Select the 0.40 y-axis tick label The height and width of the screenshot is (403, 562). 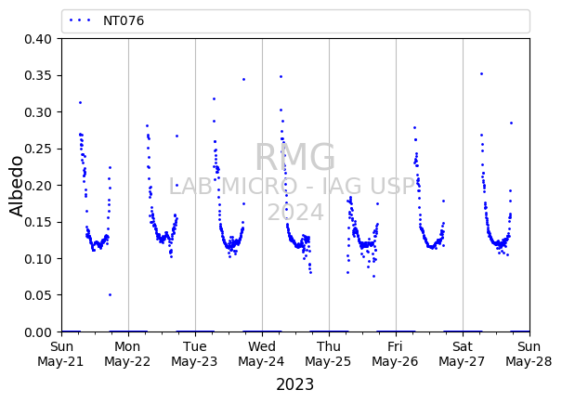pos(38,39)
